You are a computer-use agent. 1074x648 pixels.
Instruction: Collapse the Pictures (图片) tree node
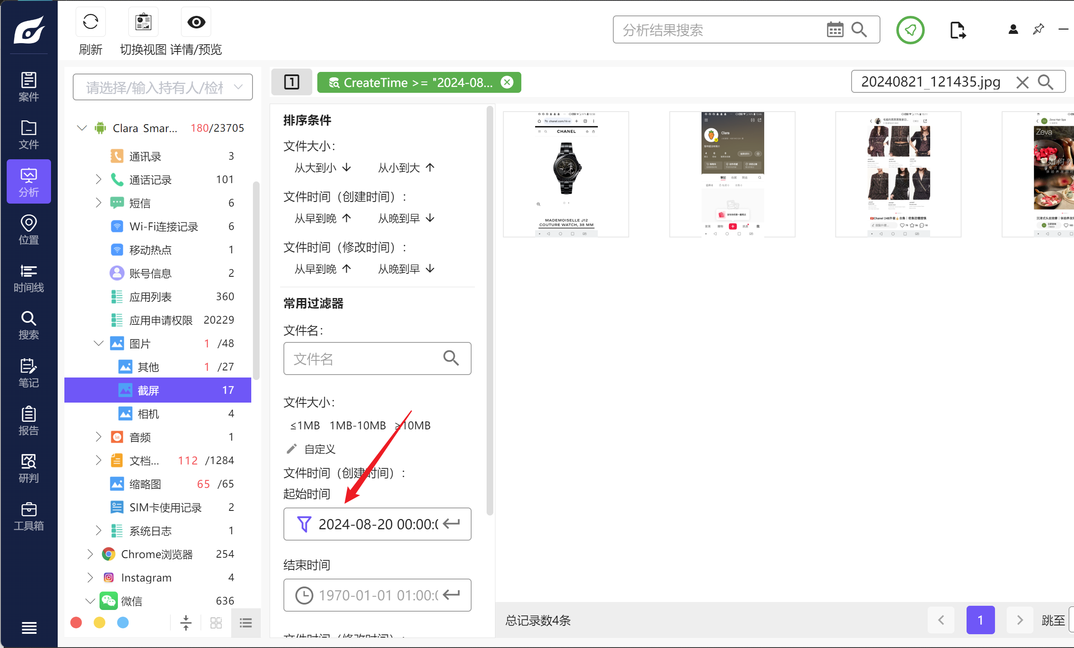pyautogui.click(x=99, y=343)
